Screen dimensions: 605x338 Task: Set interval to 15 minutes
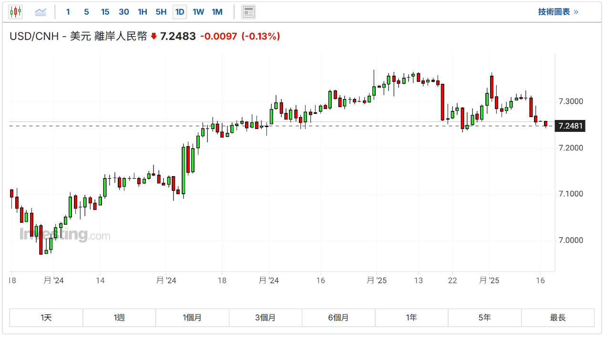pyautogui.click(x=105, y=12)
